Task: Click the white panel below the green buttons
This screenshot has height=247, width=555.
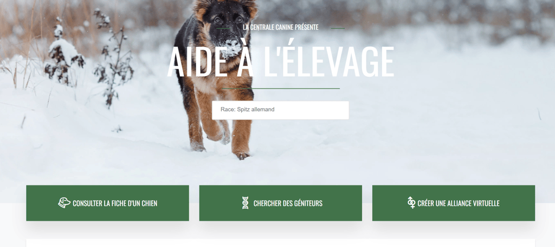Action: (280, 243)
